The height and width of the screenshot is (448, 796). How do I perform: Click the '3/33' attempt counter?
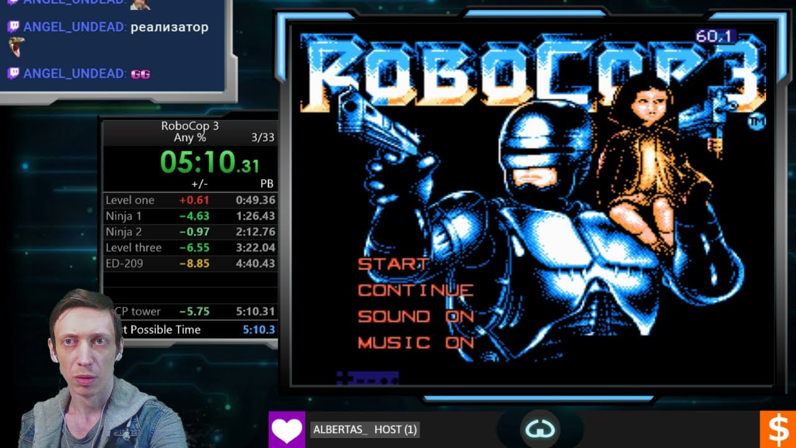coord(262,138)
